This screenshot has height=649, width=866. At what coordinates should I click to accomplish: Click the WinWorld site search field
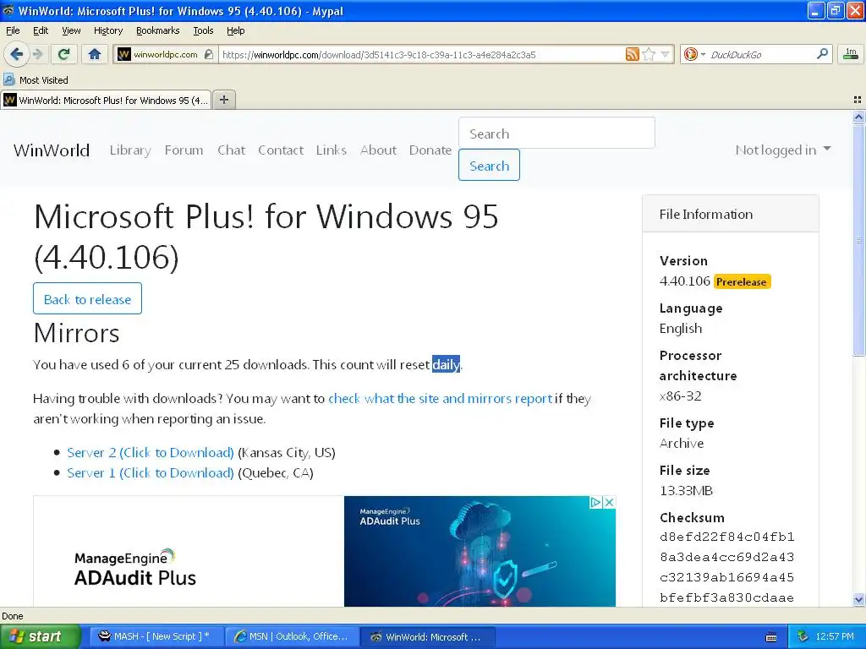556,133
